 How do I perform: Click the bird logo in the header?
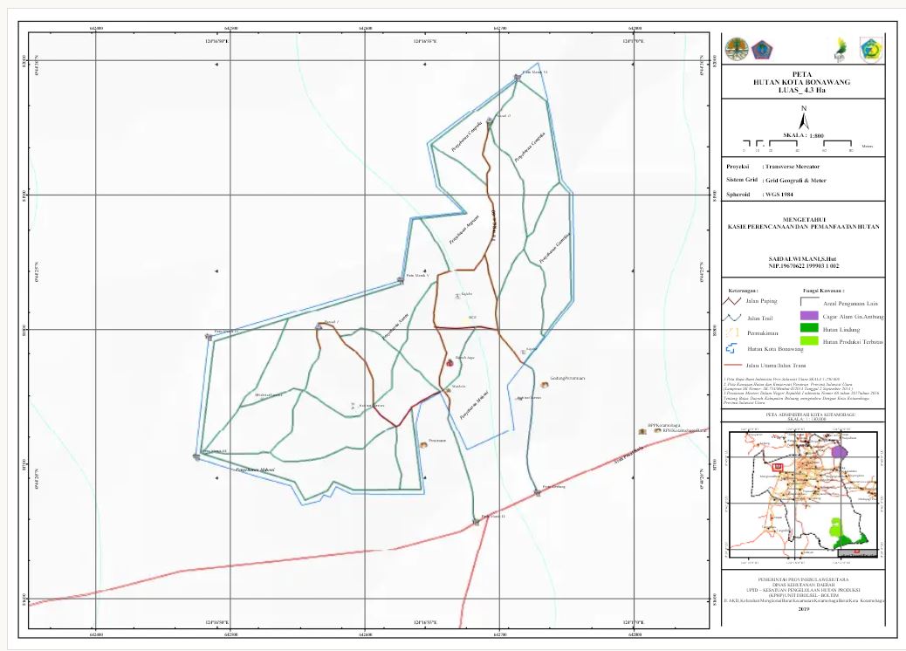pos(842,47)
